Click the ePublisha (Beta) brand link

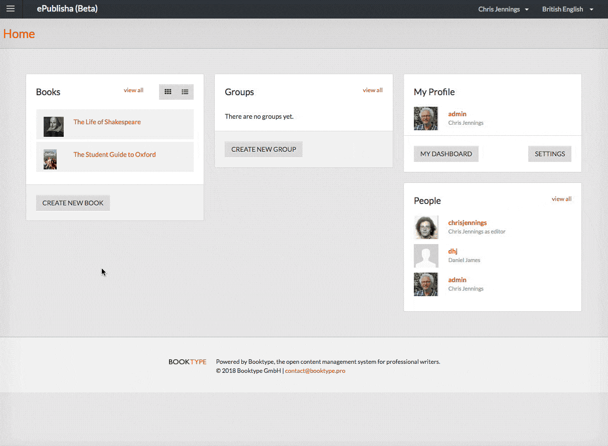point(67,9)
